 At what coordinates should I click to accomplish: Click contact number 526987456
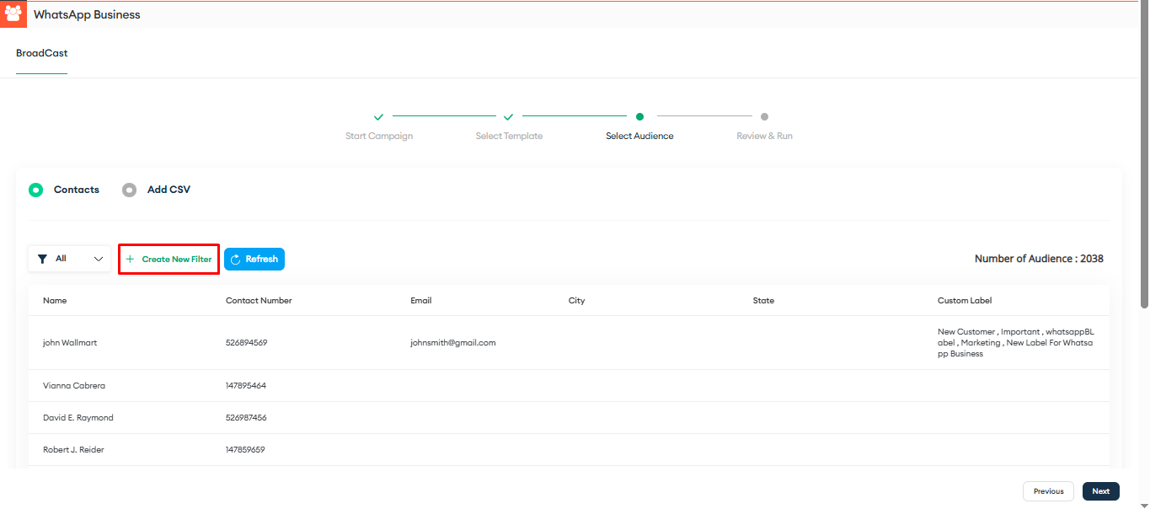pos(247,418)
